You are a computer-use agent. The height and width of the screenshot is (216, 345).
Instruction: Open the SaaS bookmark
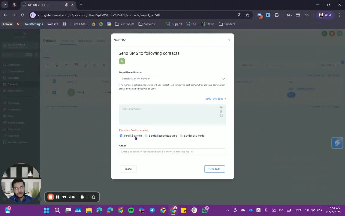(192, 24)
